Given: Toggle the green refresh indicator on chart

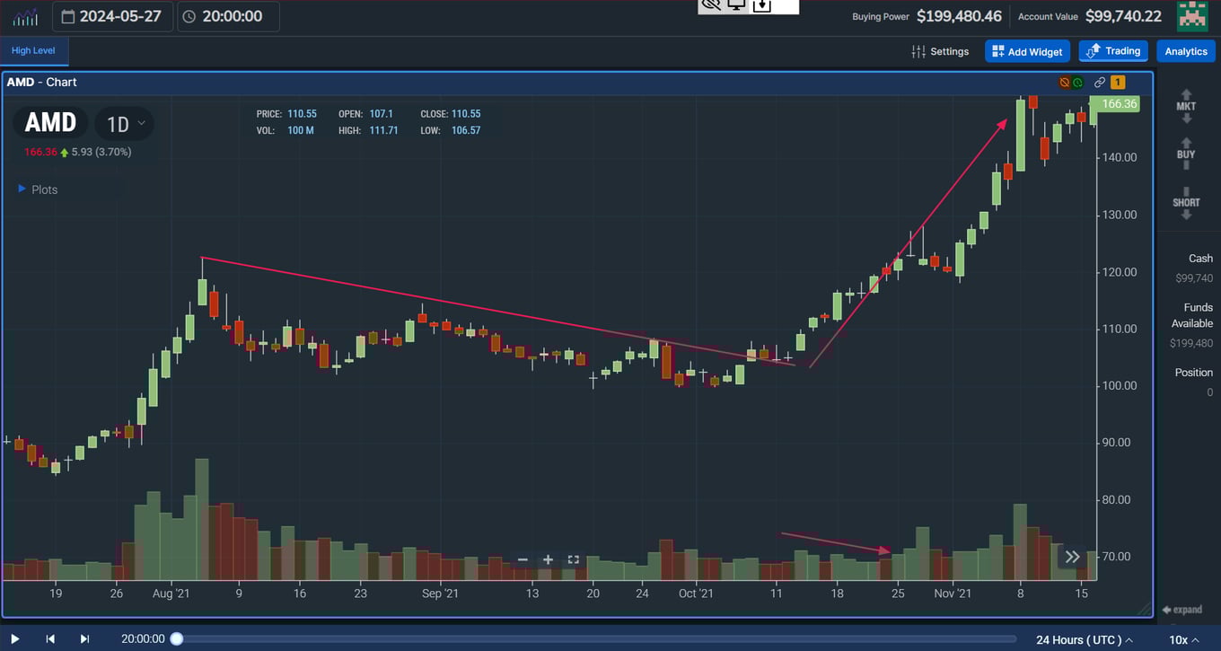Looking at the screenshot, I should coord(1077,82).
